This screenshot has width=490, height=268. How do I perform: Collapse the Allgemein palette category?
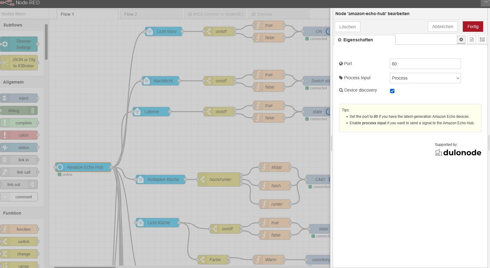click(x=22, y=82)
